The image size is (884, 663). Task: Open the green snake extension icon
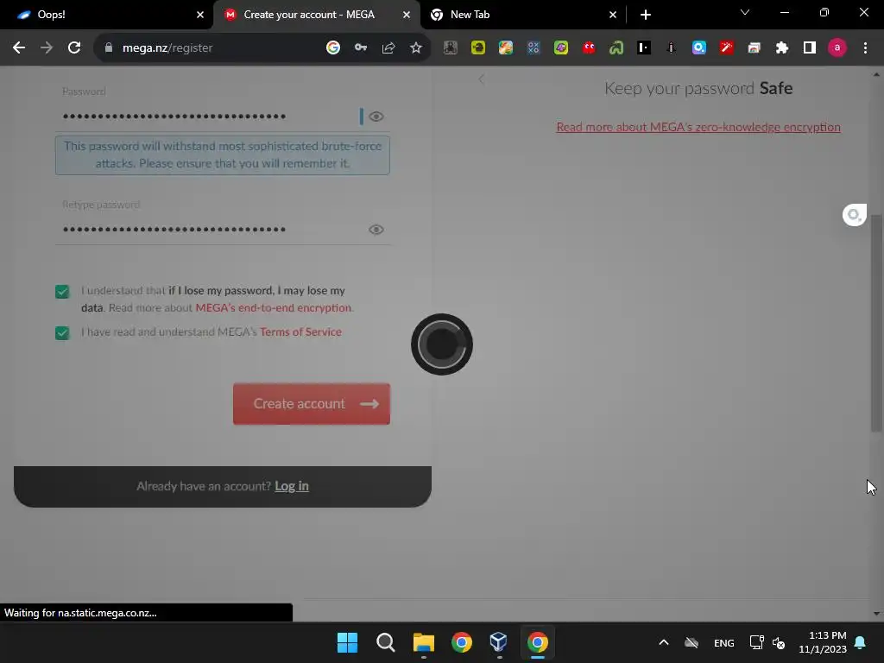tap(616, 48)
